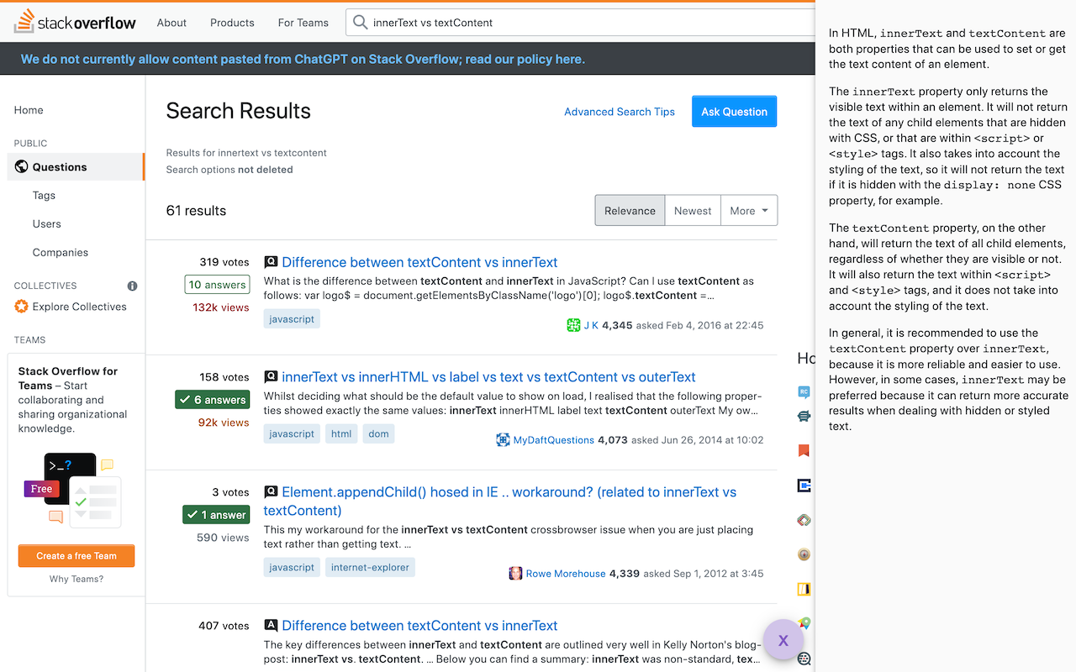This screenshot has height=672, width=1076.
Task: Click the search input field
Action: coord(580,23)
